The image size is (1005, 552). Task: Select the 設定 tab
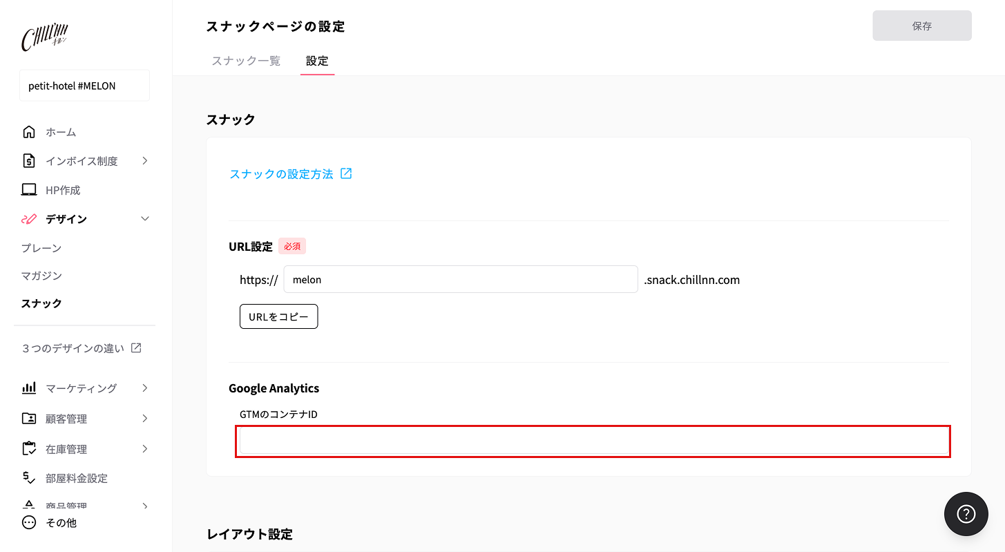(x=317, y=61)
